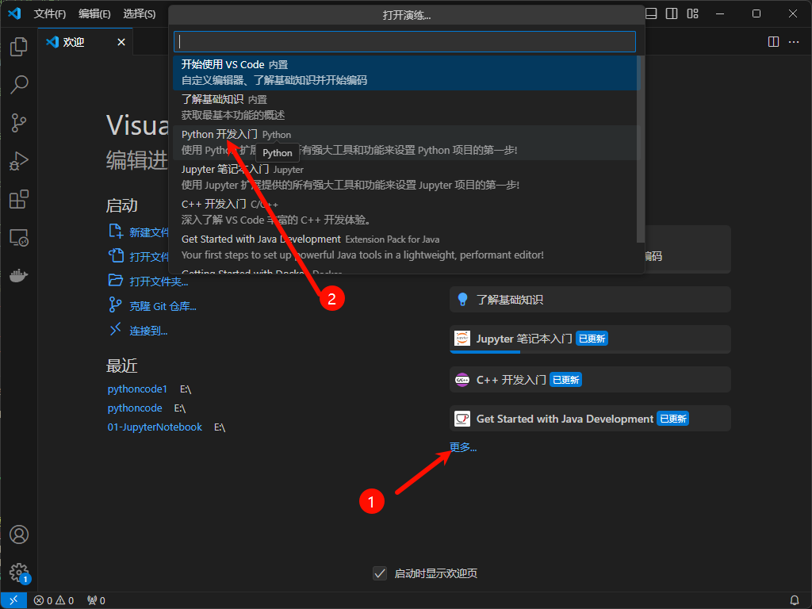The height and width of the screenshot is (609, 812).
Task: Choose 了解基础知识 in walkthrough picker
Action: click(407, 107)
